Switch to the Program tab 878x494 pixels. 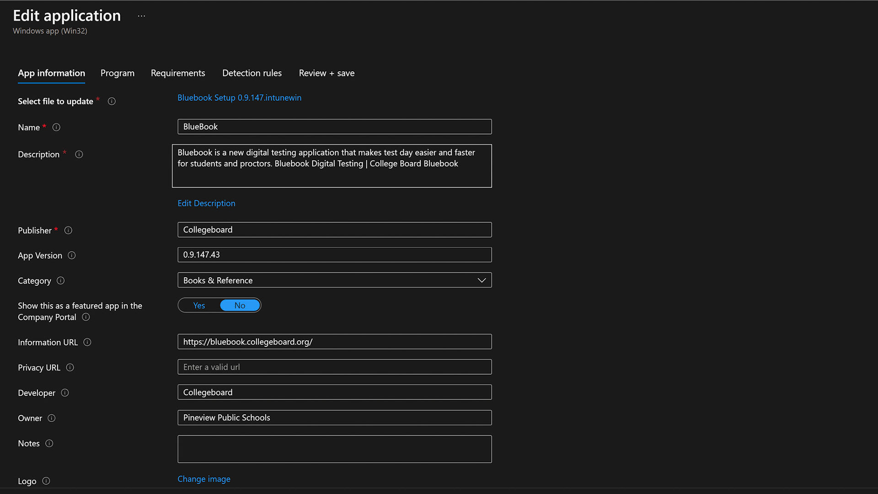[x=118, y=73]
